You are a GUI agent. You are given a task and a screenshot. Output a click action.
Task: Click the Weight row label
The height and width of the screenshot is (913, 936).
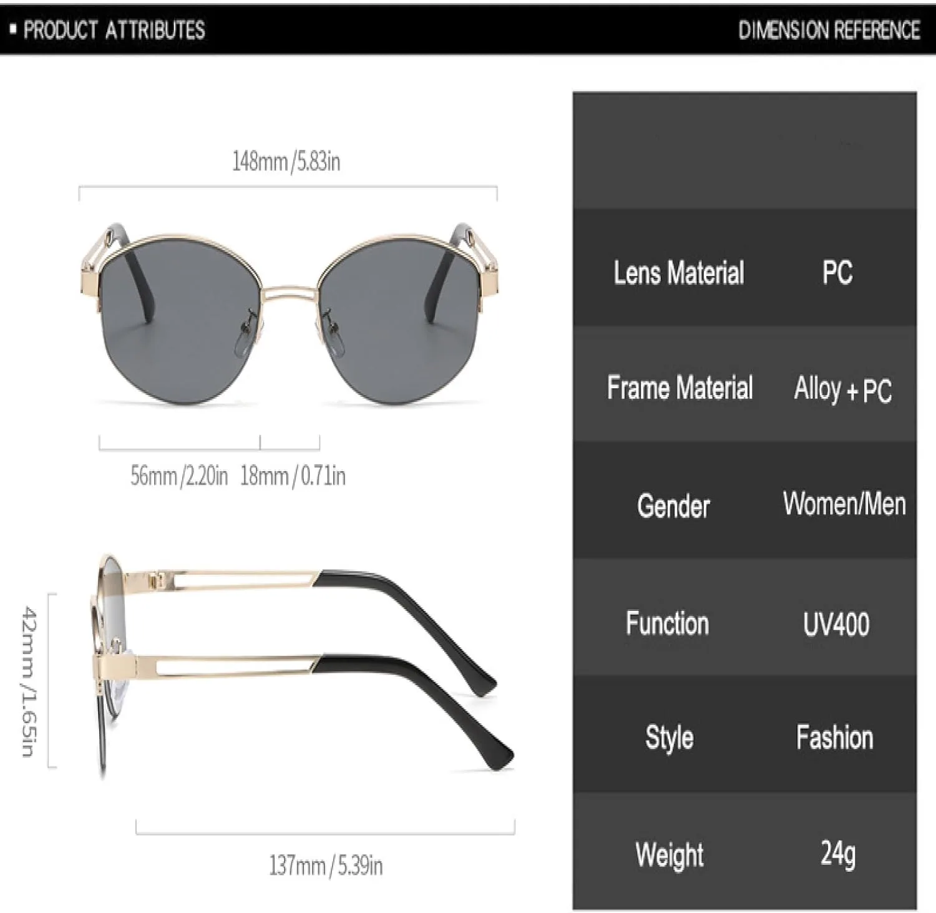click(670, 855)
